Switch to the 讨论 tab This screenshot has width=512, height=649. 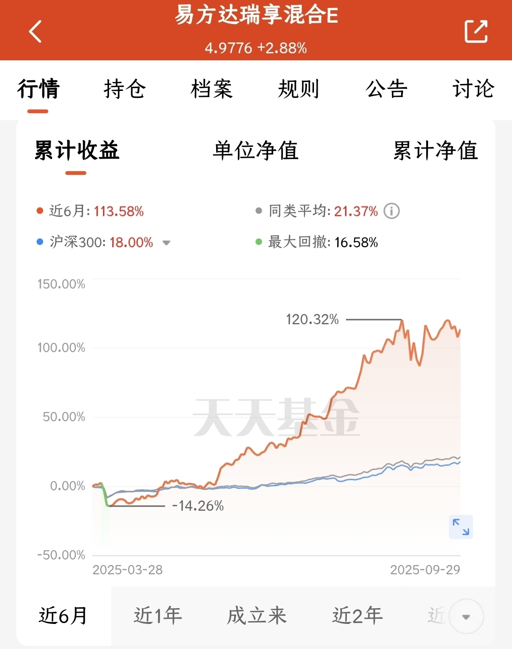(x=473, y=89)
